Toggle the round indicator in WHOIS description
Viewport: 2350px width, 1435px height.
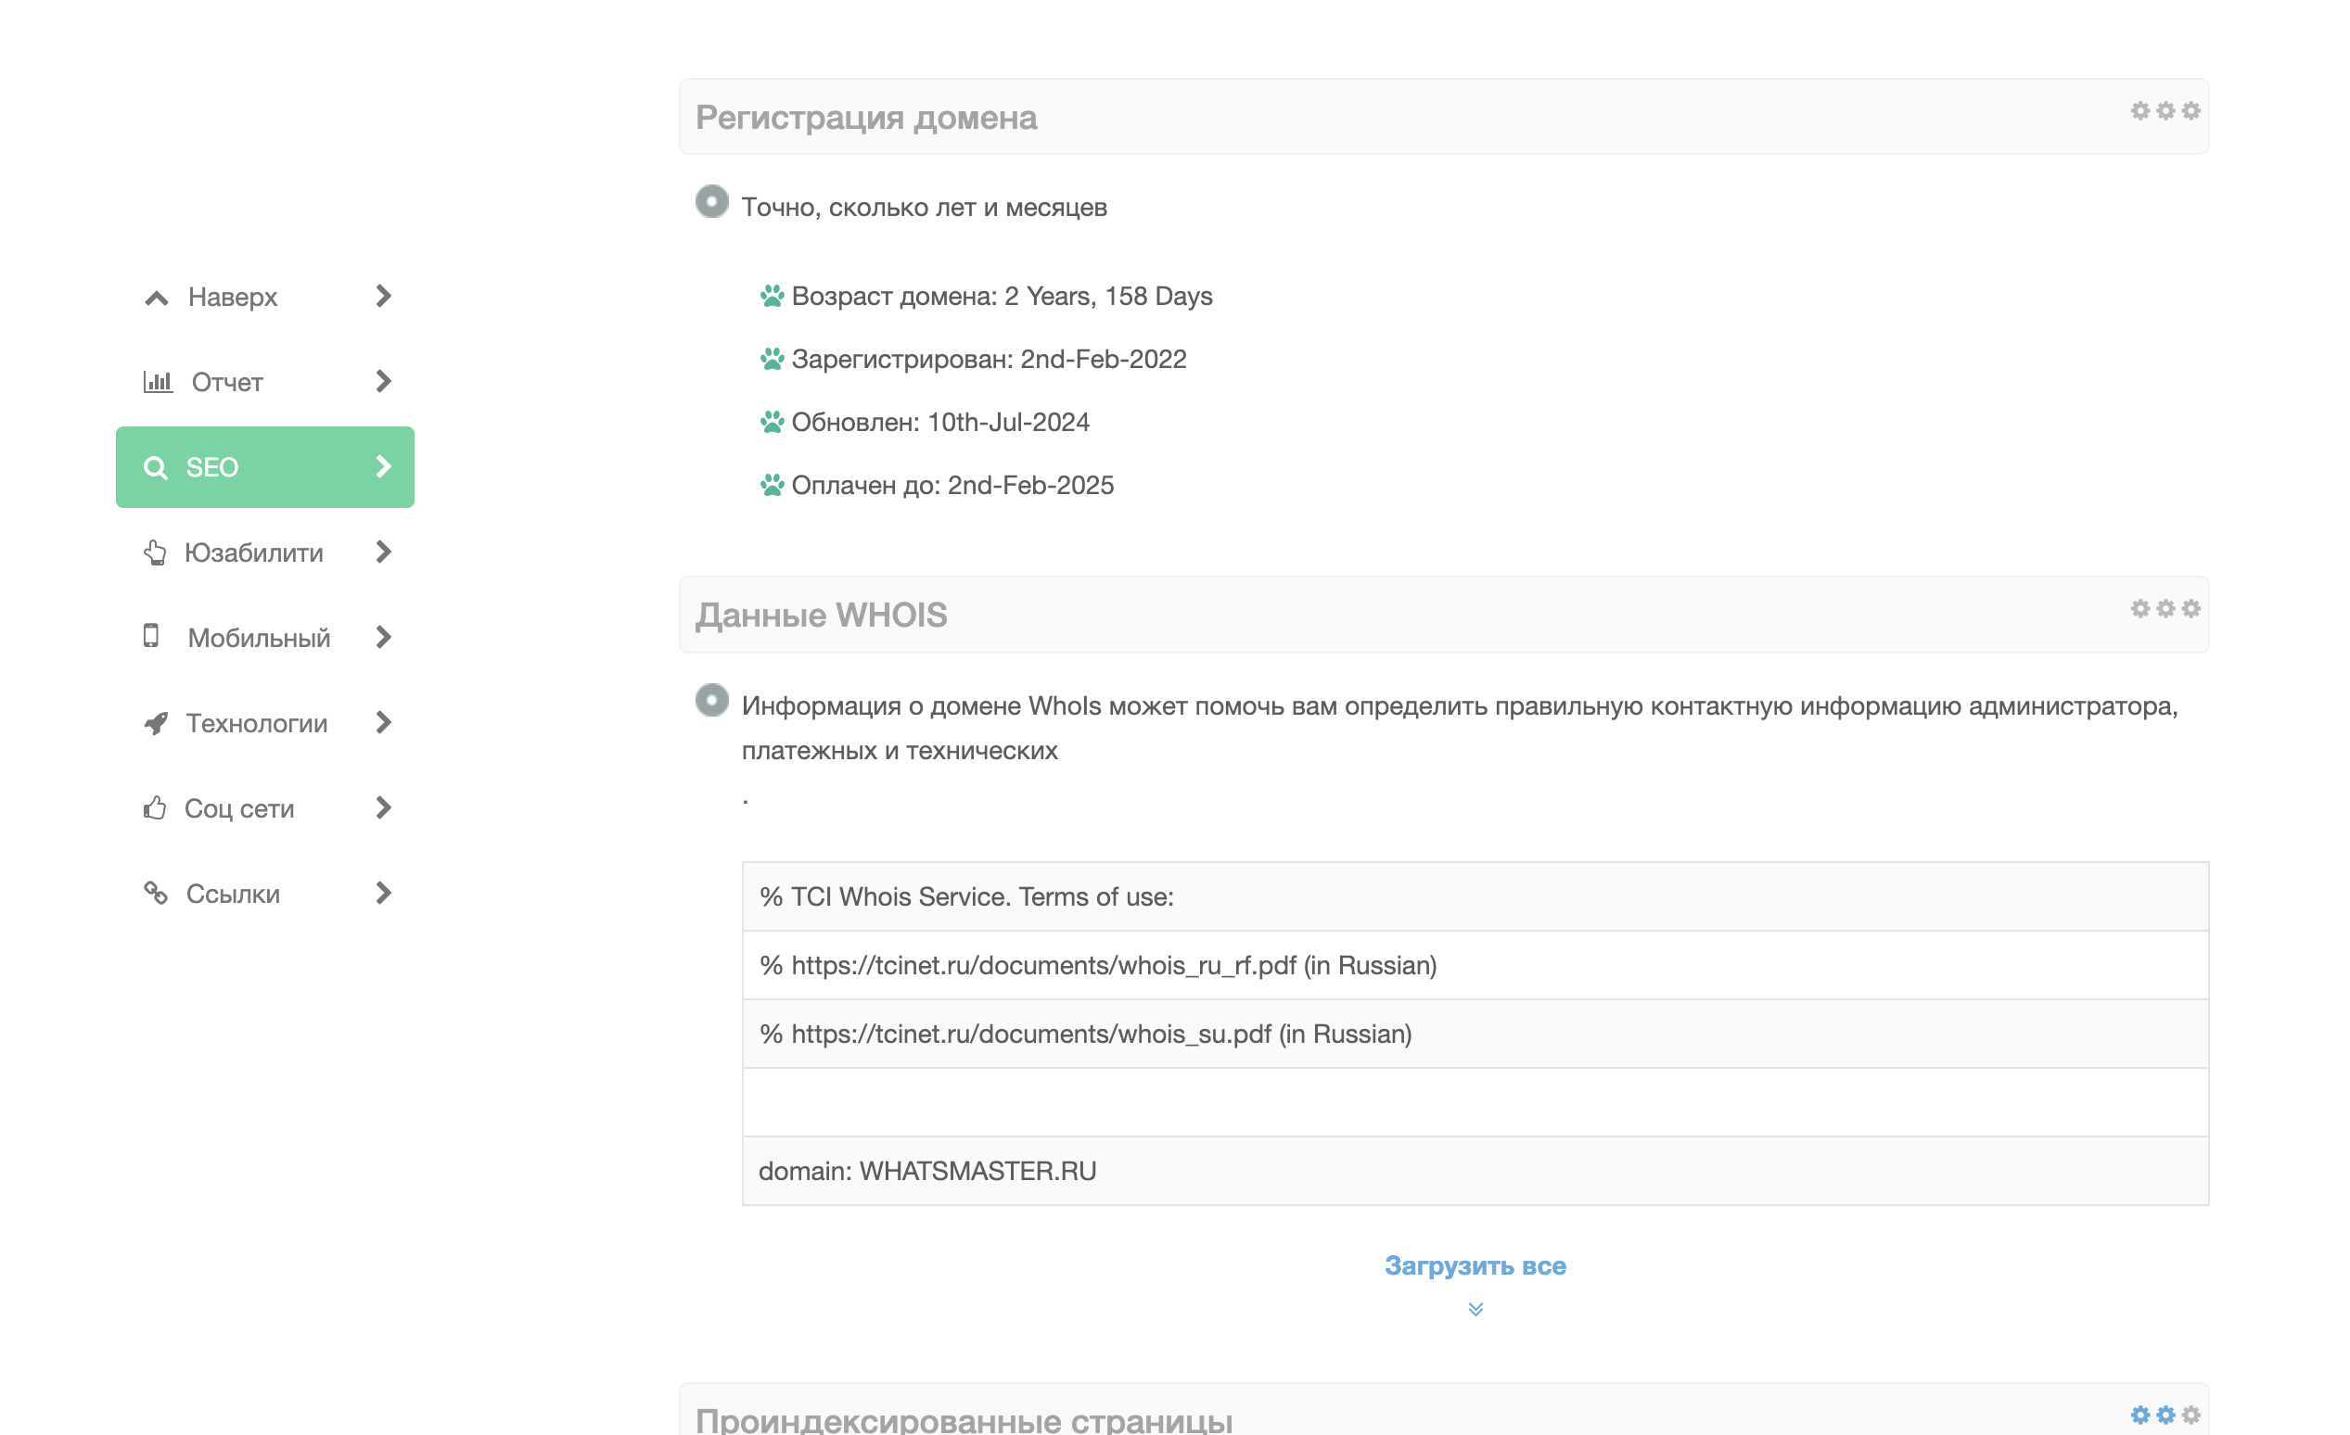(711, 701)
